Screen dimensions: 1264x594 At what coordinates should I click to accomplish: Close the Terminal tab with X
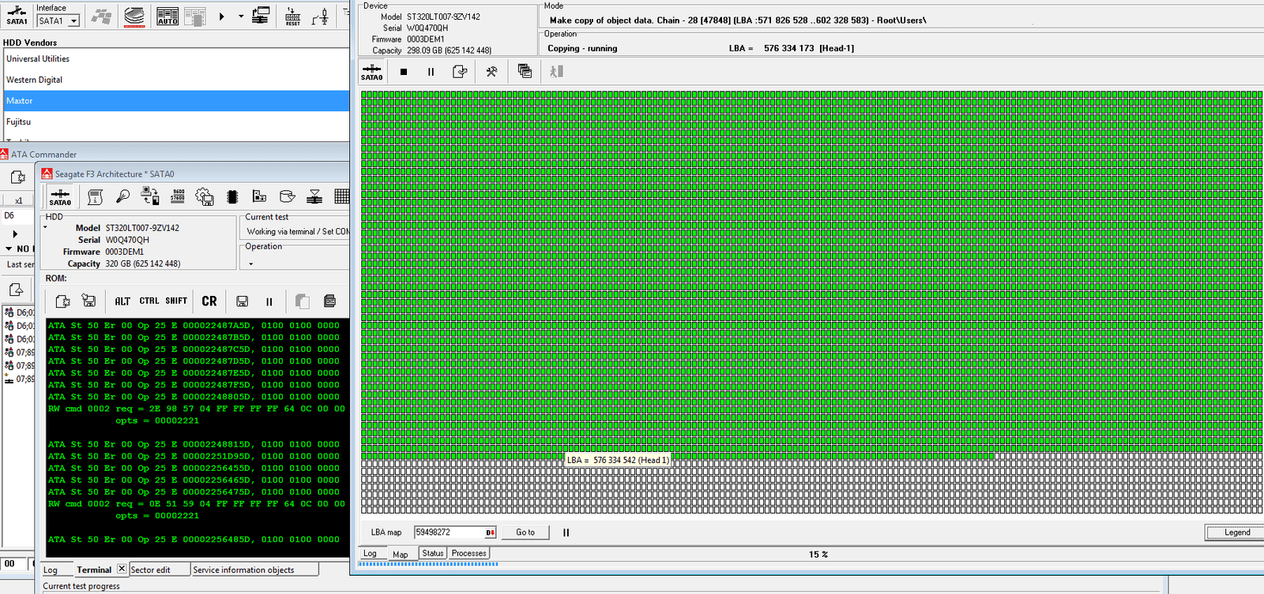pyautogui.click(x=122, y=569)
